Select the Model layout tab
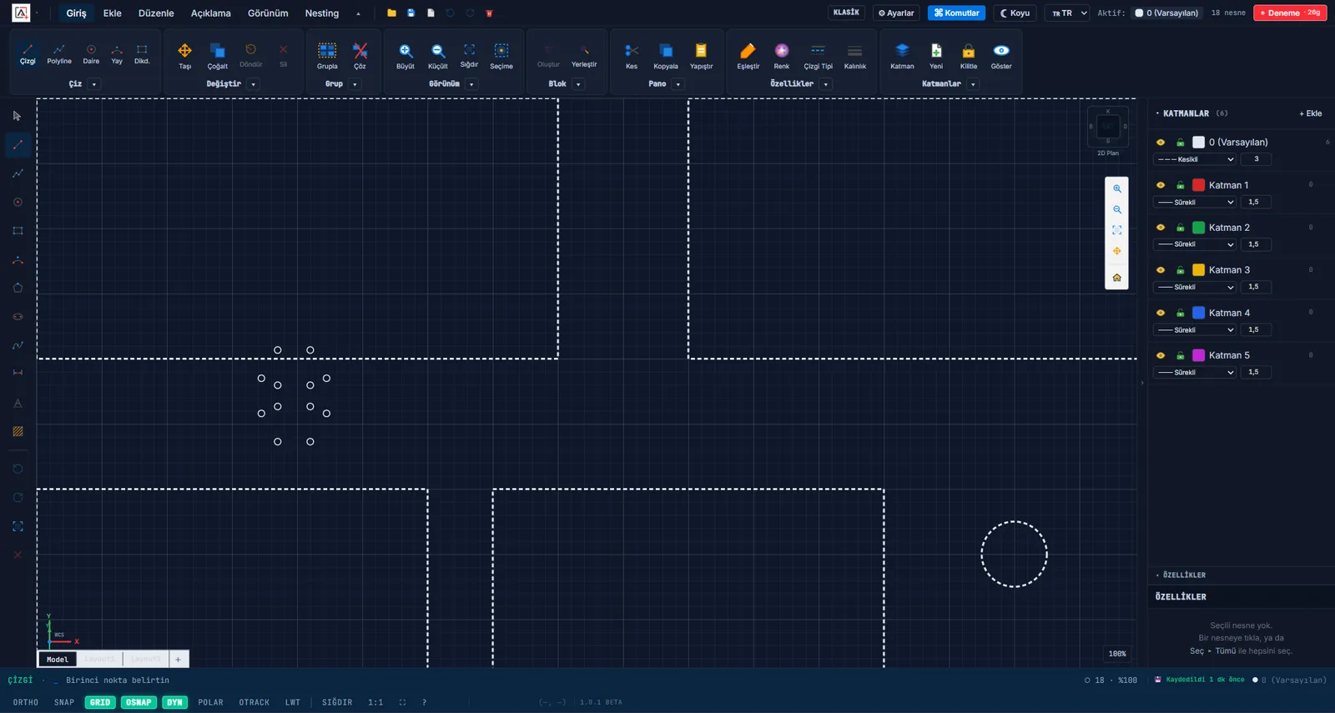This screenshot has height=713, width=1335. (x=58, y=660)
